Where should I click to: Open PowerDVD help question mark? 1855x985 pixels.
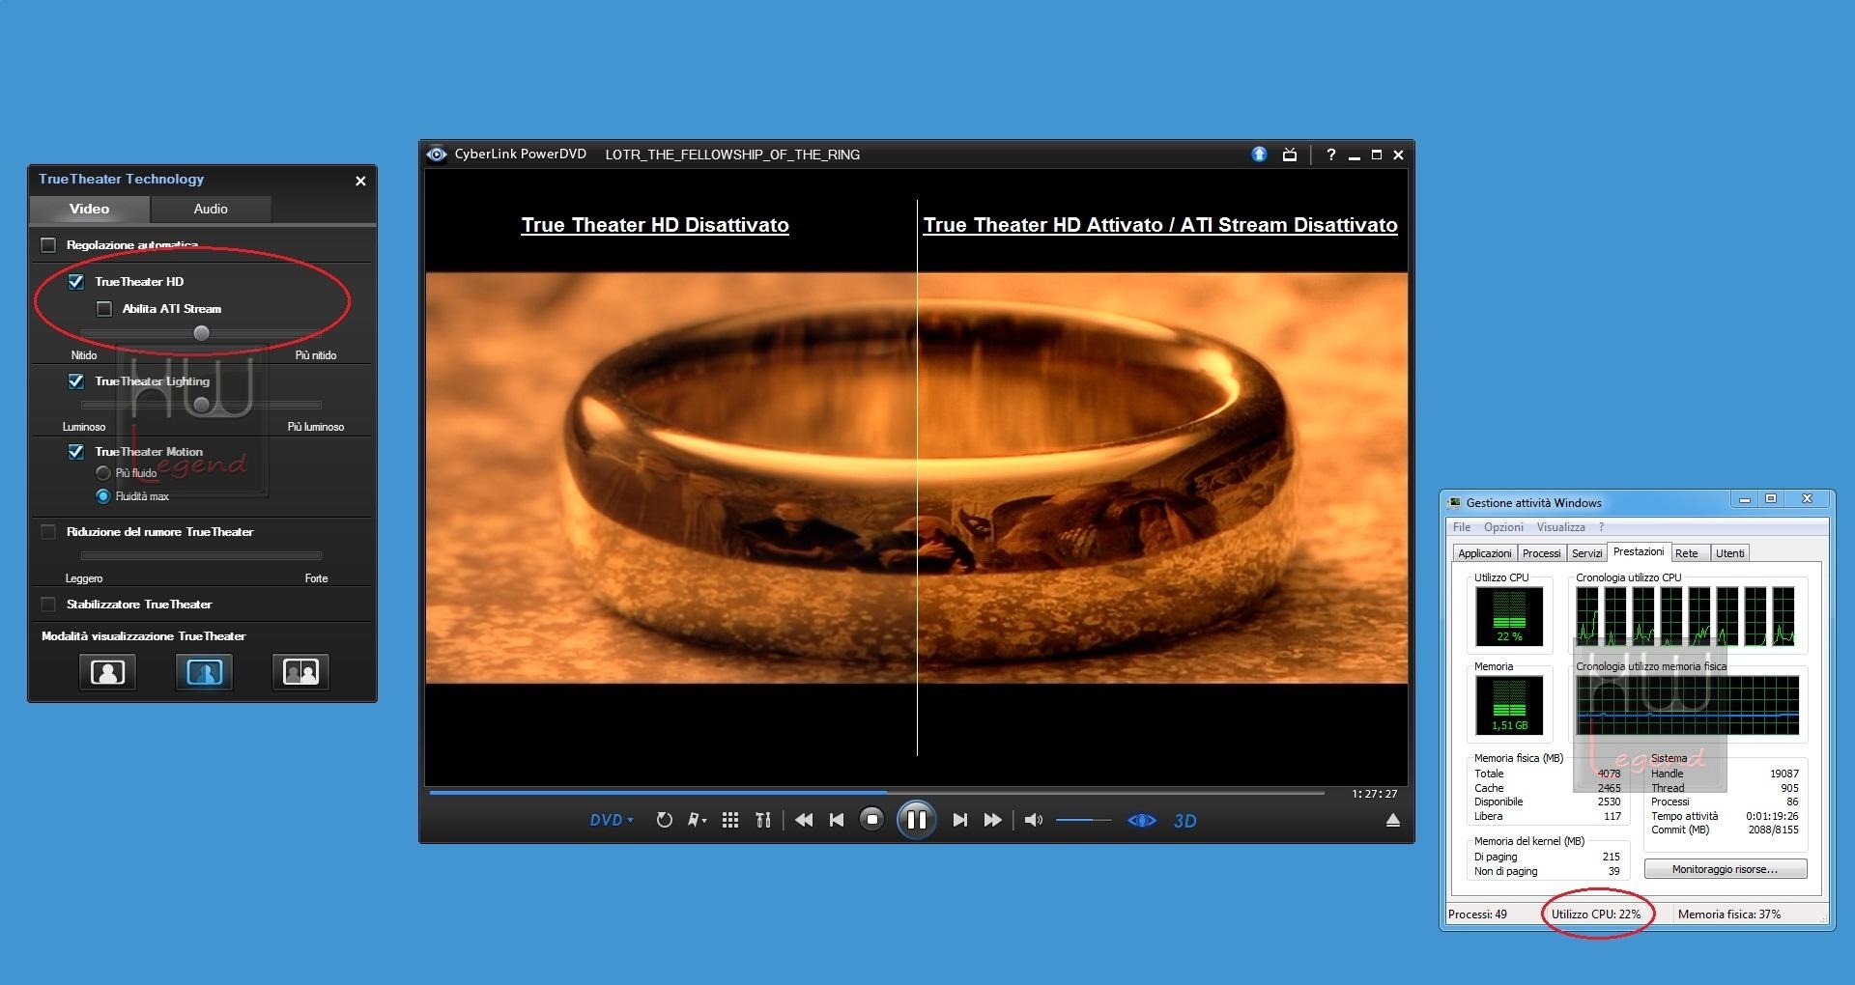point(1330,155)
